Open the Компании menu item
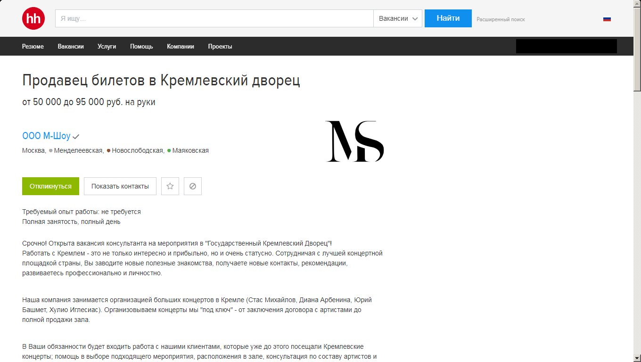 [x=181, y=46]
